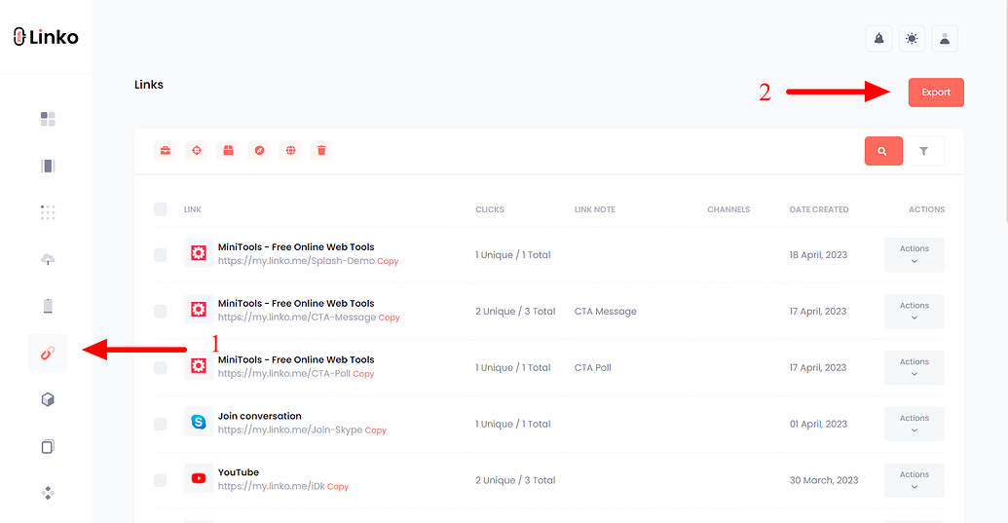Click the four-diamonds sidebar icon
Image resolution: width=1008 pixels, height=523 pixels.
tap(48, 494)
